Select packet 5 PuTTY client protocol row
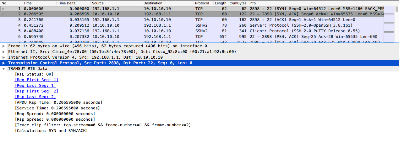The width and height of the screenshot is (399, 142). tap(189, 31)
